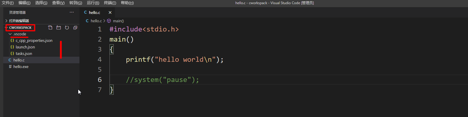Image resolution: width=468 pixels, height=117 pixels.
Task: Click the cube symbol icon in breadcrumb
Action: (x=109, y=21)
